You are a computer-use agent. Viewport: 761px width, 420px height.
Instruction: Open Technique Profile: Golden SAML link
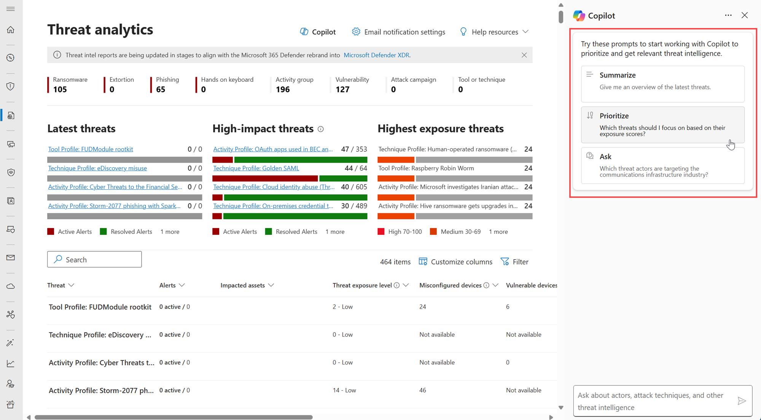256,168
